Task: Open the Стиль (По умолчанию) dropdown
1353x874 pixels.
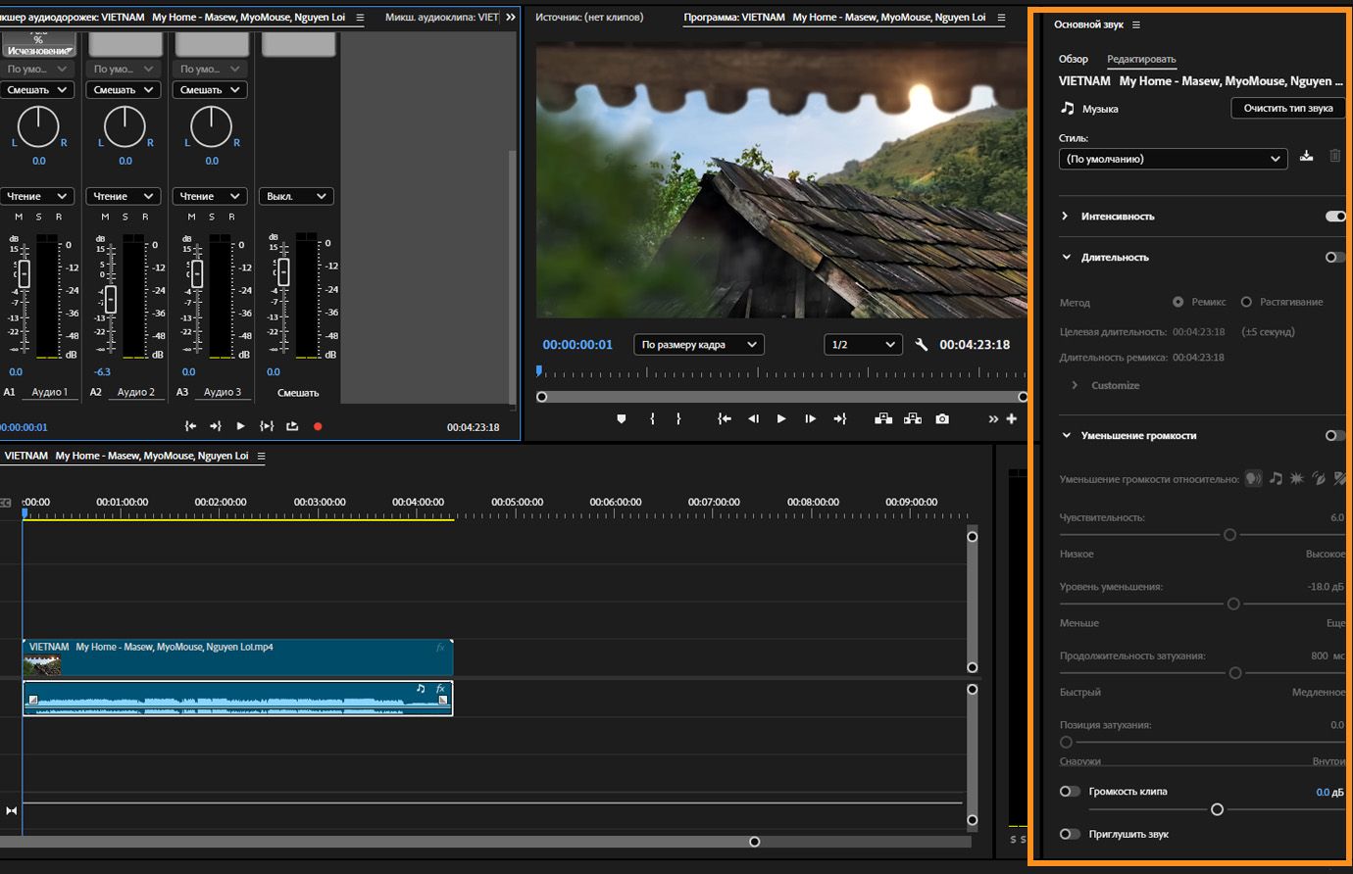Action: pyautogui.click(x=1173, y=159)
